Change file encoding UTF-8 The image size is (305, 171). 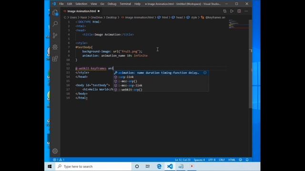[212, 160]
